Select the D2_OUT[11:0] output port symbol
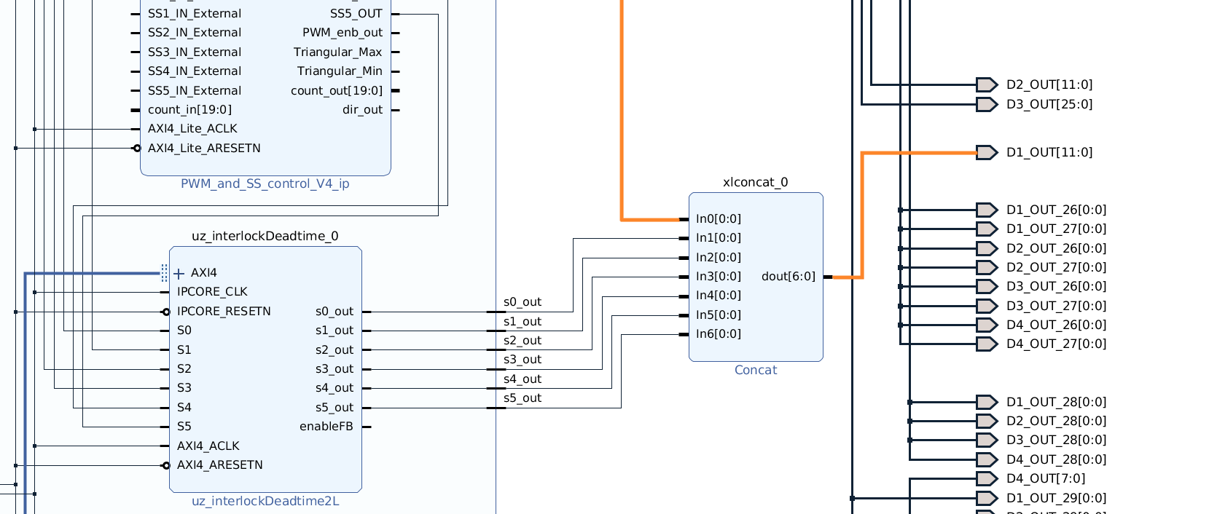 986,85
